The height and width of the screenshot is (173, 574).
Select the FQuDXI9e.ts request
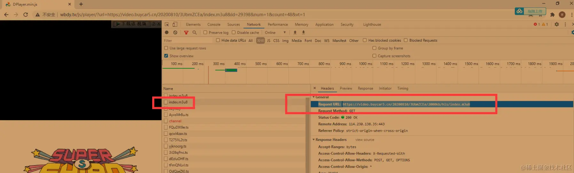coord(178,127)
